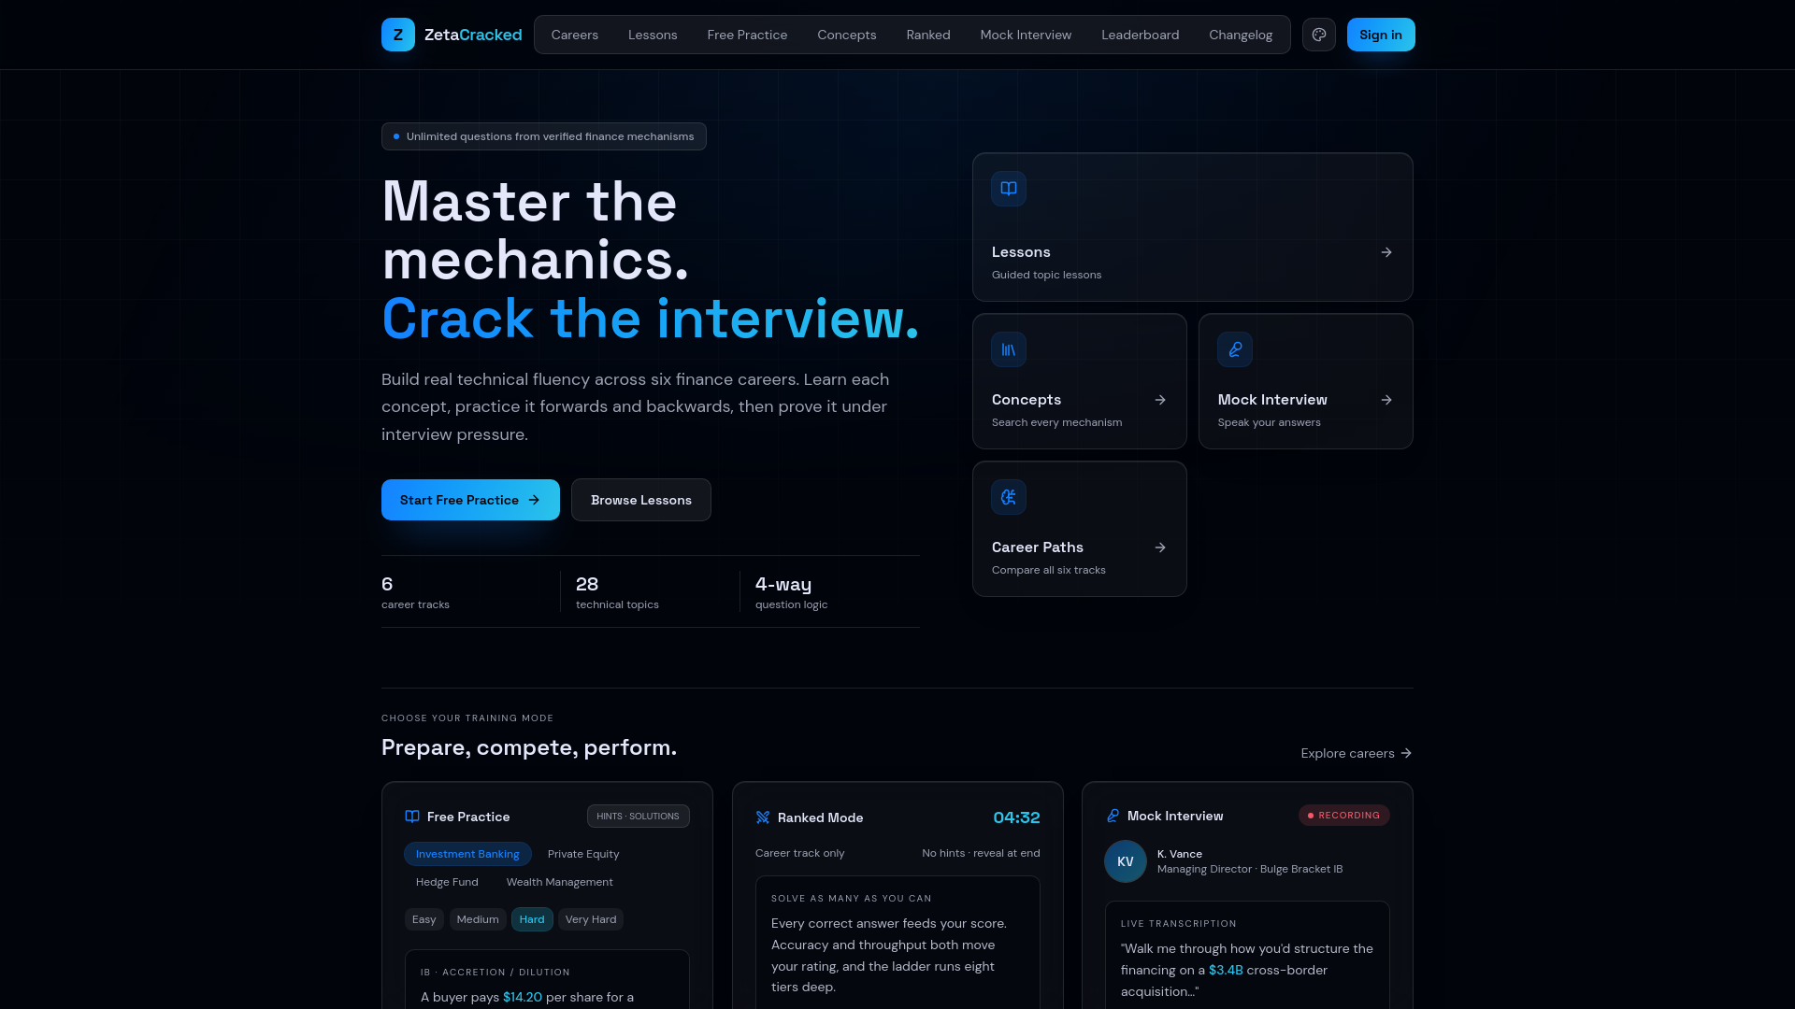Open the theme palette icon button
The height and width of the screenshot is (1009, 1795).
[1318, 35]
